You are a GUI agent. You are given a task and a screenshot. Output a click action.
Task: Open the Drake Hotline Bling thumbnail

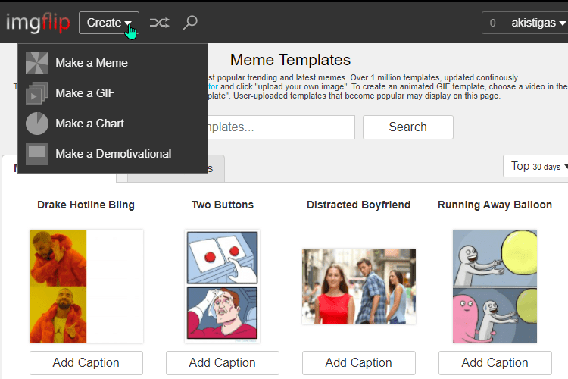pyautogui.click(x=86, y=287)
